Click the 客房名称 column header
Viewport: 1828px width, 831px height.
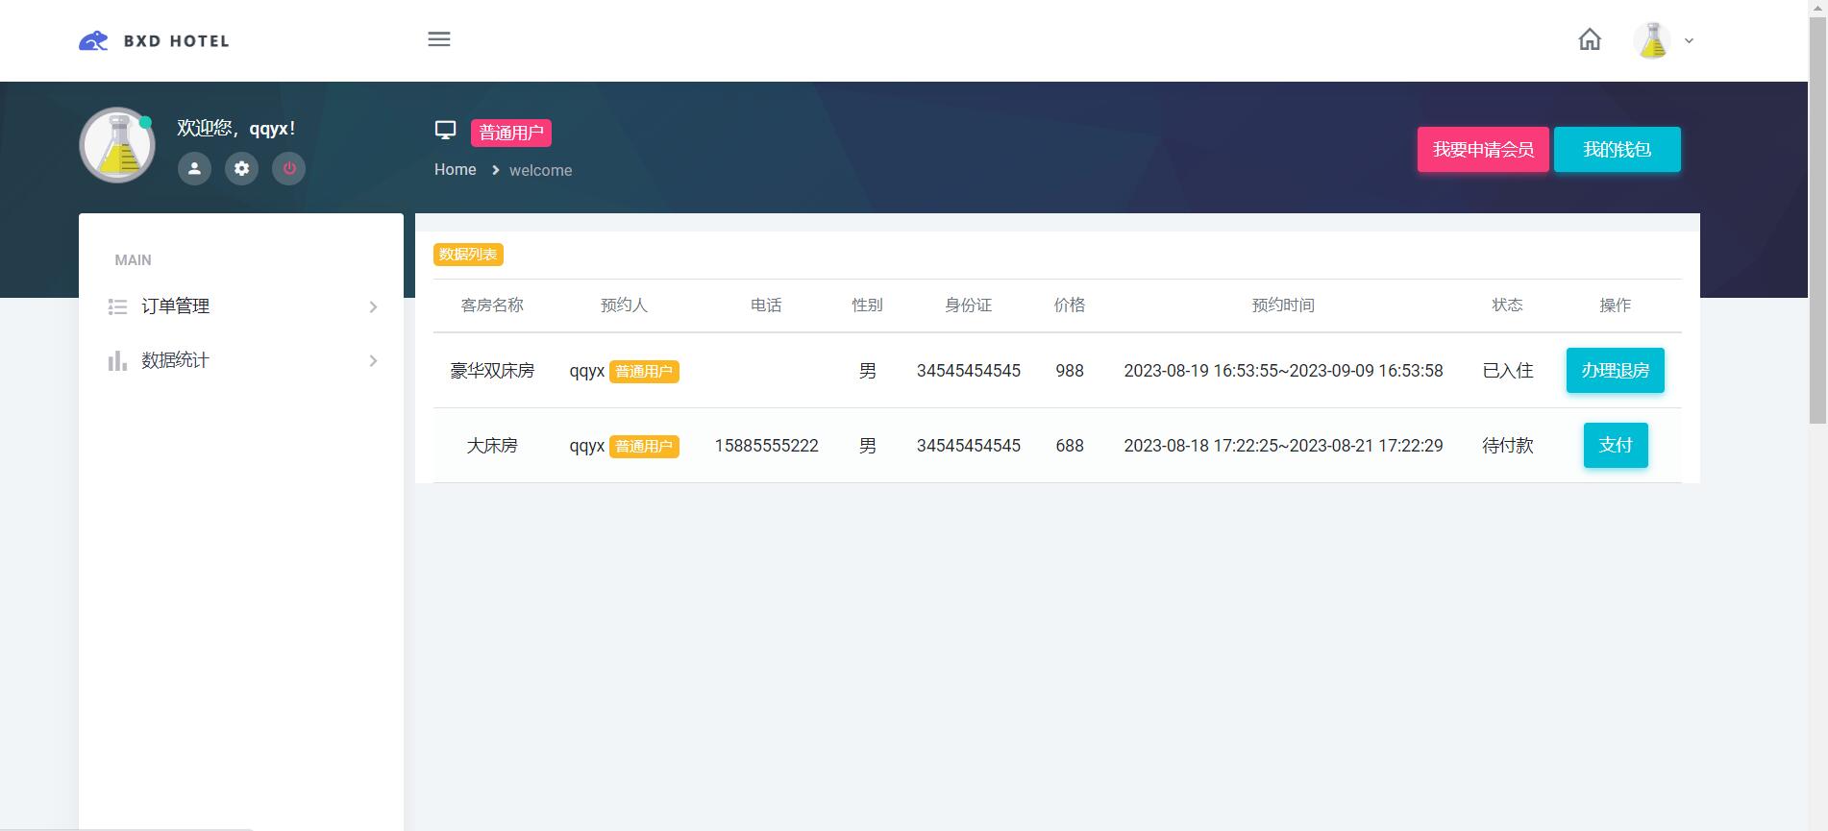[492, 306]
